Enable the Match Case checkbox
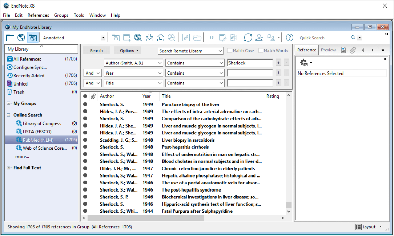394x236 pixels. click(230, 51)
